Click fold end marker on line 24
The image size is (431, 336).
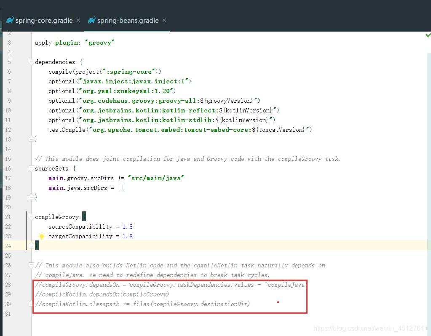coord(31,245)
